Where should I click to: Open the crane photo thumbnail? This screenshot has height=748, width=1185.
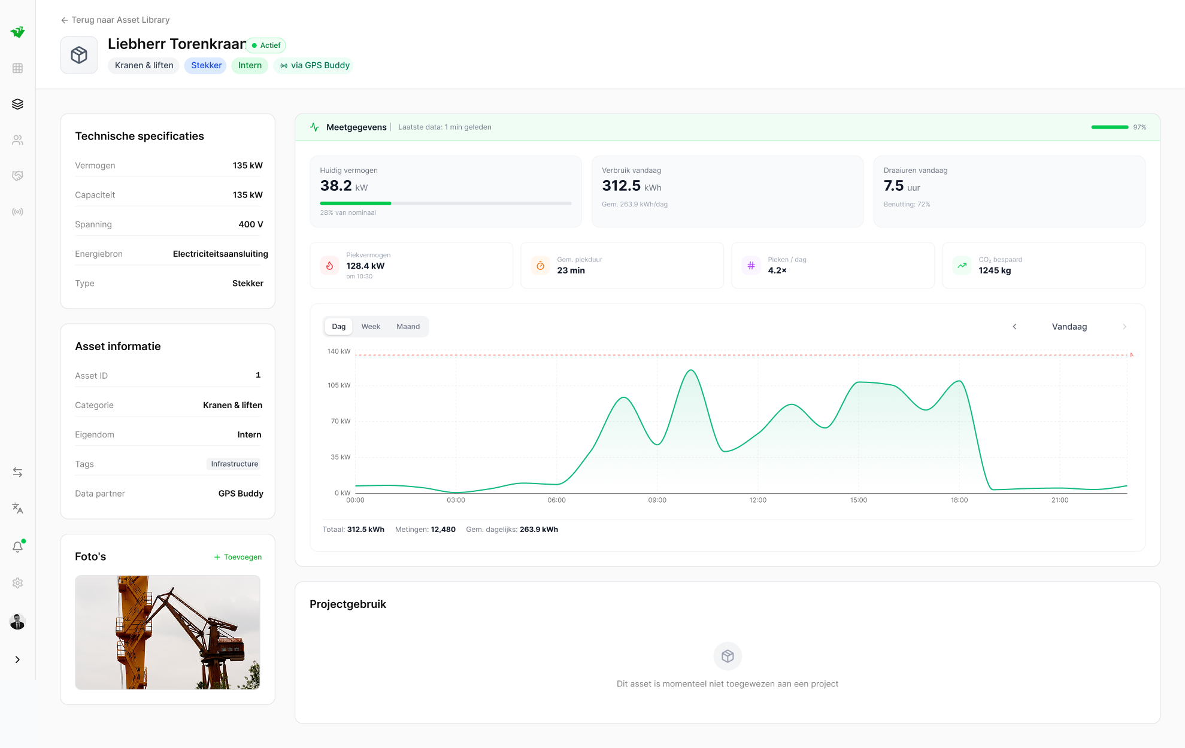[x=168, y=632]
